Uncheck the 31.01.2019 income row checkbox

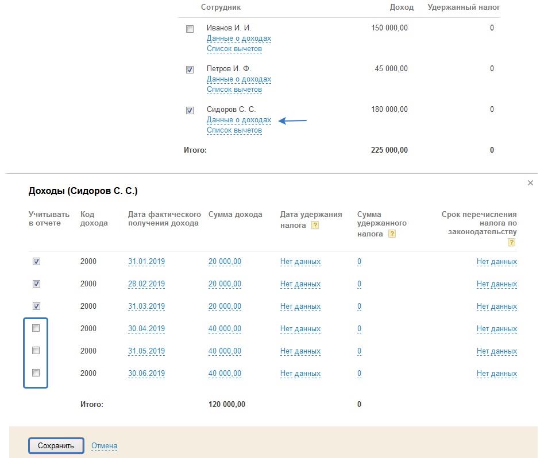36,261
